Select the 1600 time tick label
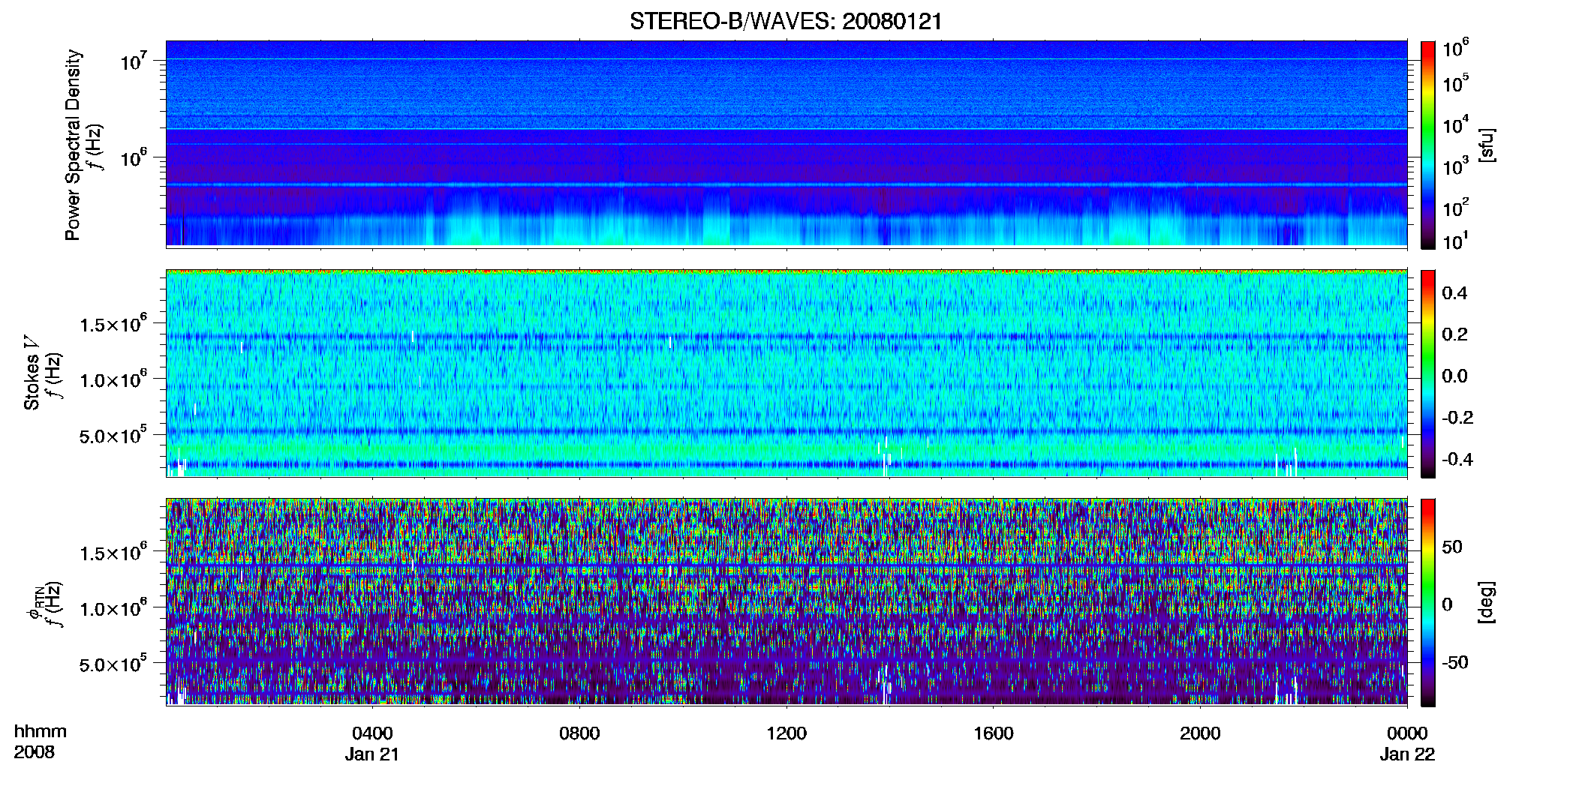 pyautogui.click(x=994, y=733)
